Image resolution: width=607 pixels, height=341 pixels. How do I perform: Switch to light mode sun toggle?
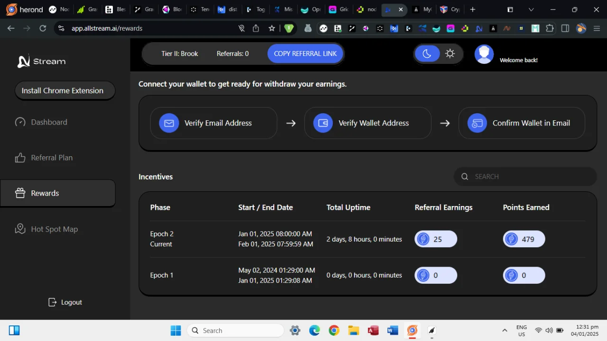coord(450,54)
